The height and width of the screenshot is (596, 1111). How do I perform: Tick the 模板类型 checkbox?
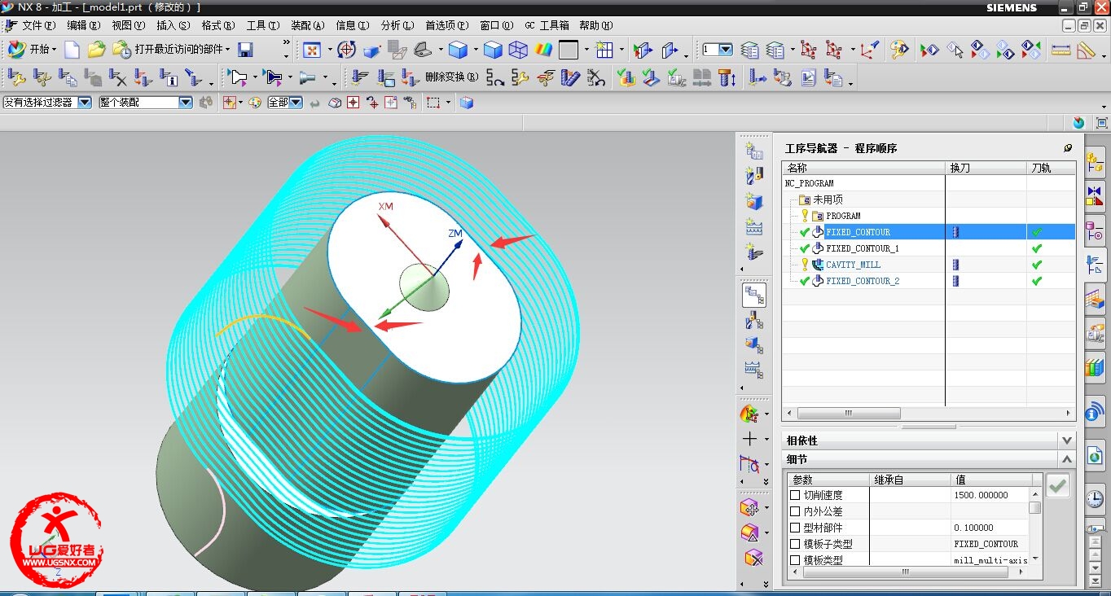coord(796,560)
